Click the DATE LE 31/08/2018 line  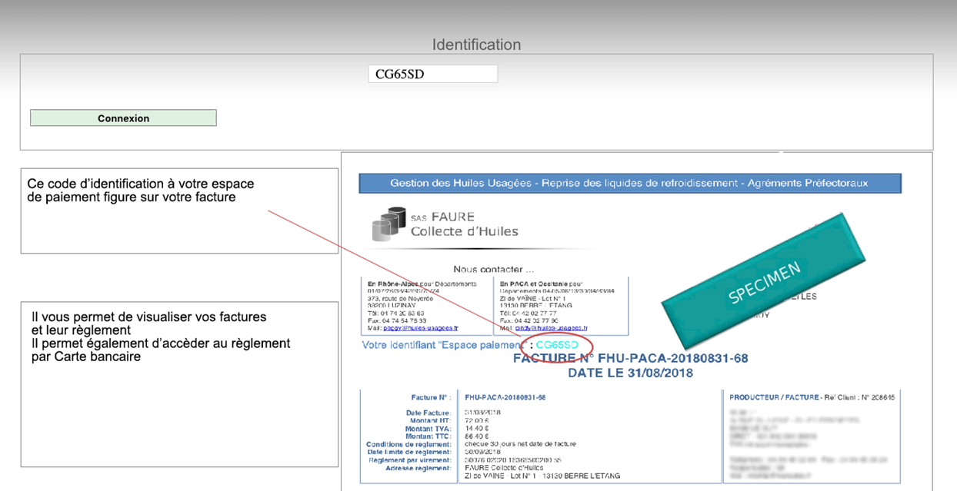tap(630, 373)
